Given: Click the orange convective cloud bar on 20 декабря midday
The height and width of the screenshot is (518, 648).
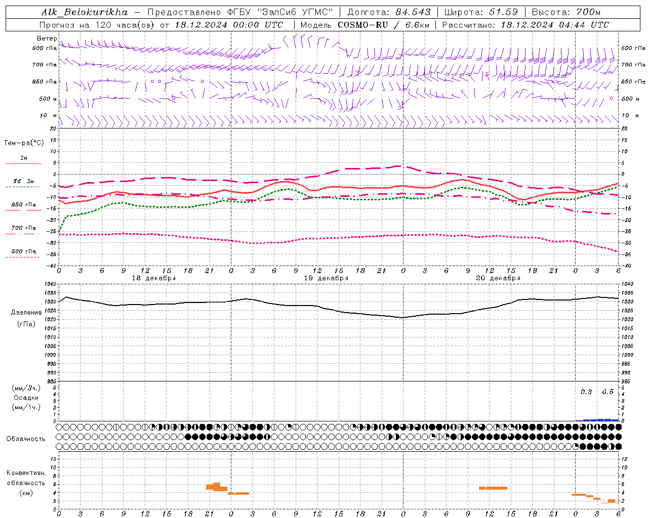Looking at the screenshot, I should point(493,488).
